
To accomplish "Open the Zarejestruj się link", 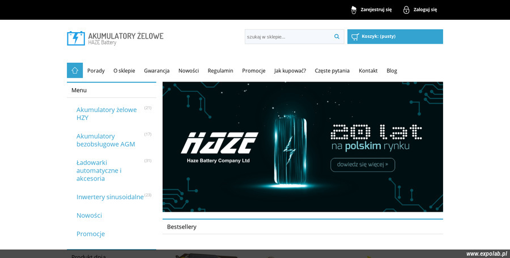I will coord(376,10).
